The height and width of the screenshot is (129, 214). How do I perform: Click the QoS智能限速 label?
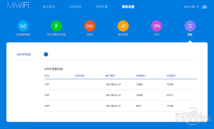(x=23, y=35)
